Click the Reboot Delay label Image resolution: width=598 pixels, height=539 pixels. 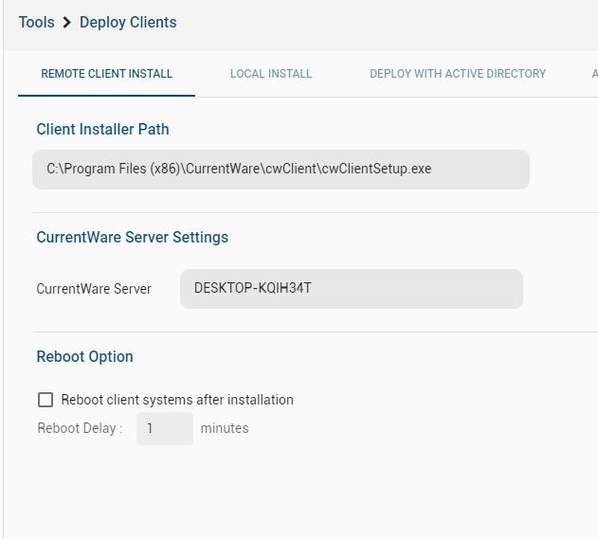pos(80,428)
